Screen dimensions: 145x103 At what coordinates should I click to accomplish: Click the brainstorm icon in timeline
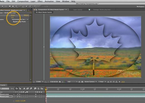[x=35, y=89]
